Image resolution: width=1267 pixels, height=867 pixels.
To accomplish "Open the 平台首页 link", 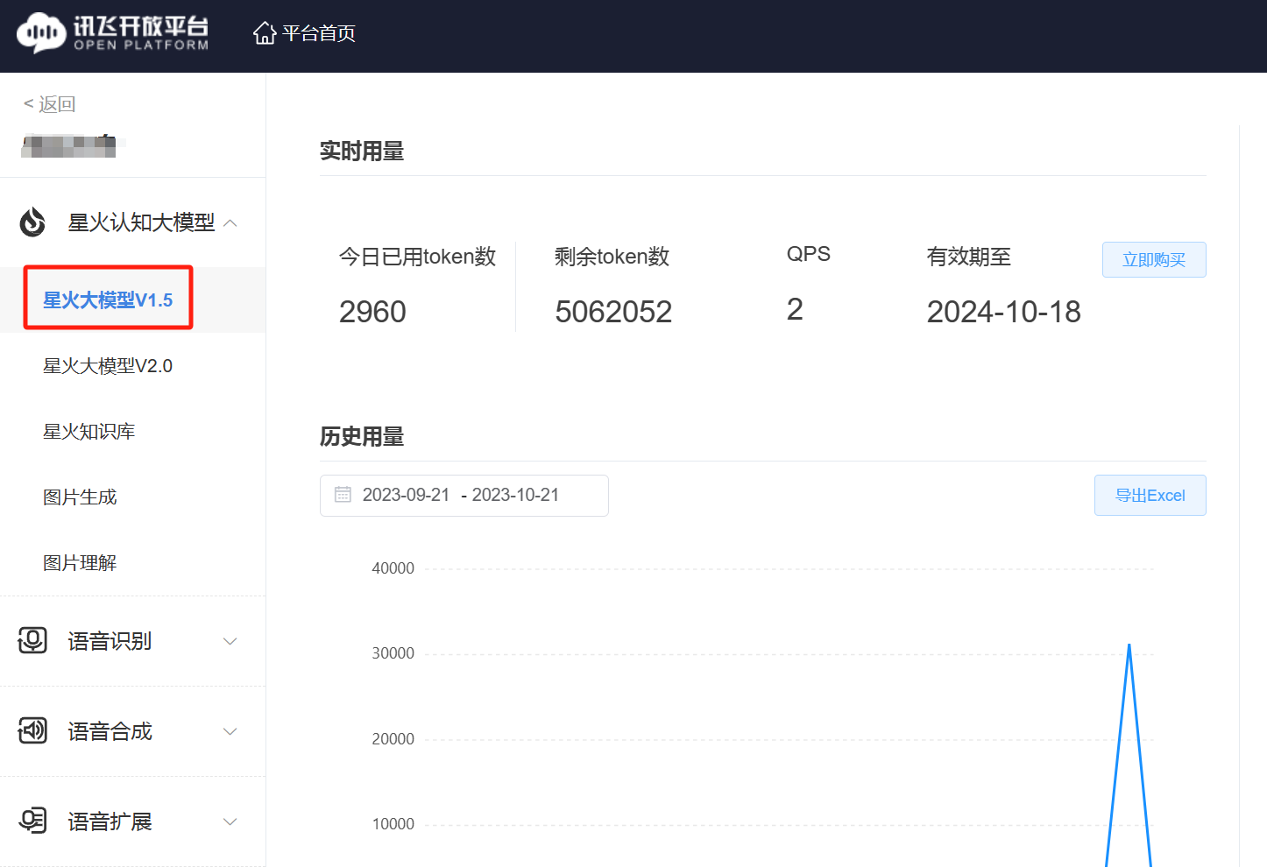I will [319, 33].
